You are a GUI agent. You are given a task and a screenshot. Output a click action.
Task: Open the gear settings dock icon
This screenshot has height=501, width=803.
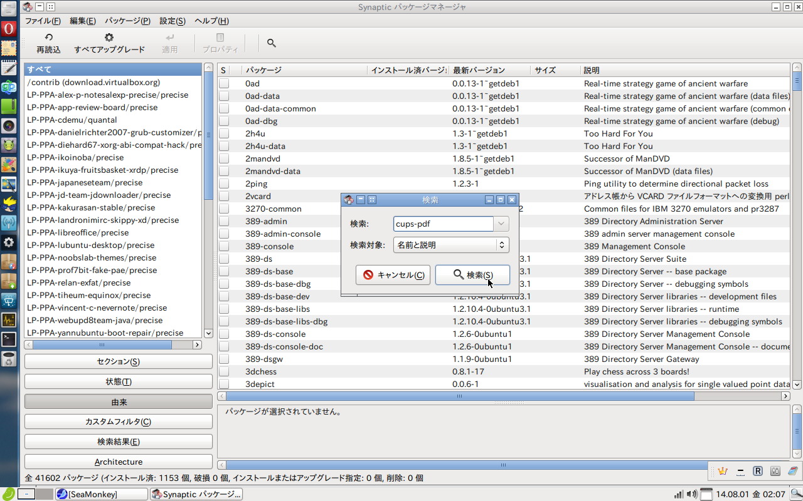coord(8,242)
